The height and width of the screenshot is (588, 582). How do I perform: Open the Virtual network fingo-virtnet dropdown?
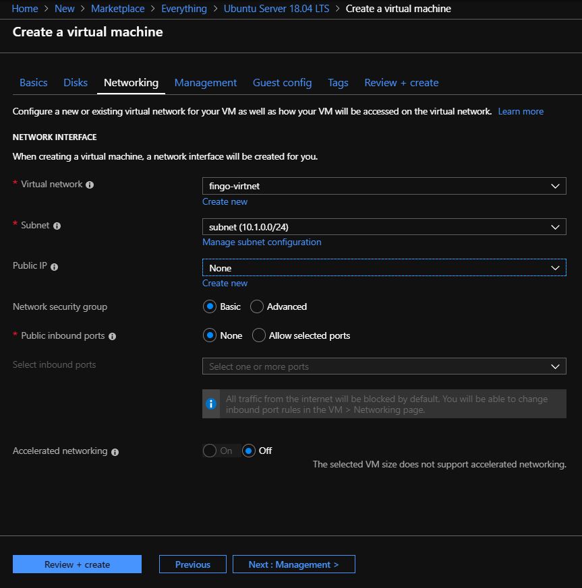(x=384, y=186)
